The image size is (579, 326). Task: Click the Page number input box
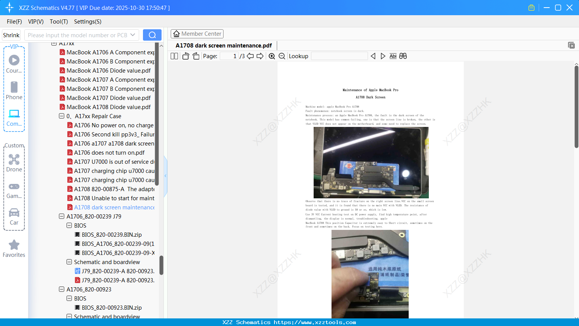(x=229, y=56)
